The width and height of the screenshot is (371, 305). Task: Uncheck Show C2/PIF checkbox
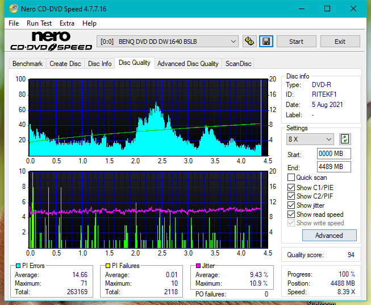coord(291,196)
